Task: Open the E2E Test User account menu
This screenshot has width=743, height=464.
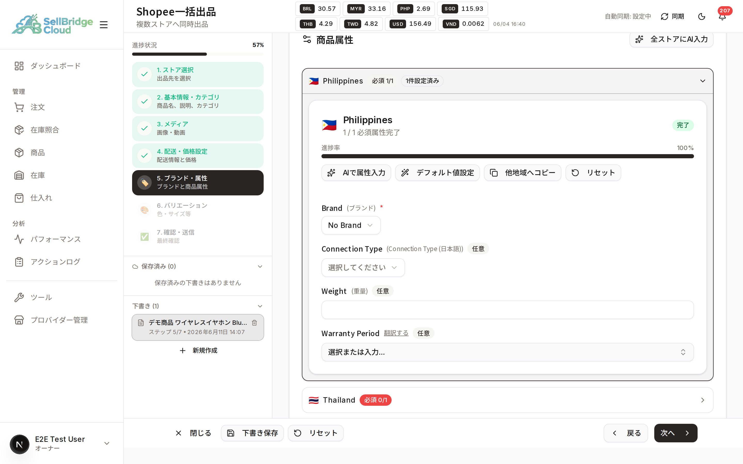Action: tap(61, 443)
